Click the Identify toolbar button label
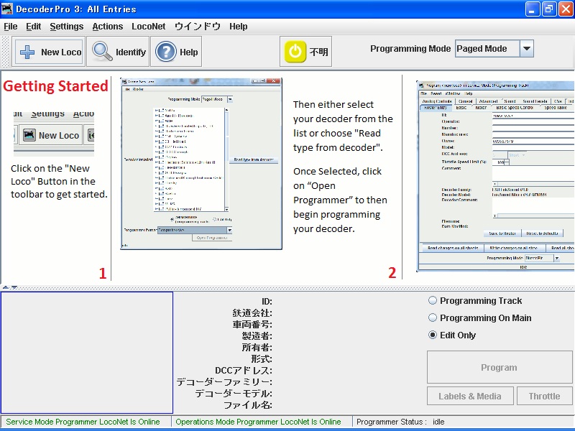 [x=131, y=52]
